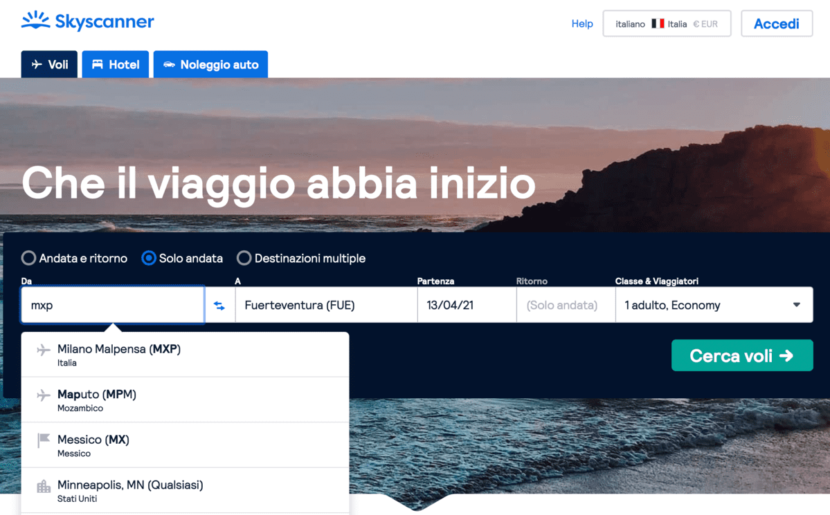The image size is (830, 515).
Task: Open the Classe & Viaggiatori dropdown
Action: tap(714, 305)
